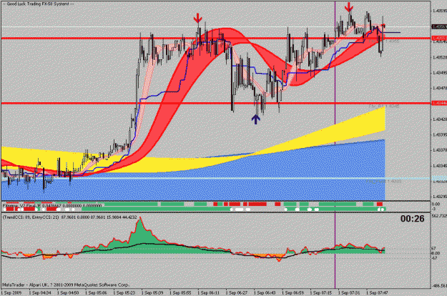Click the dark blue up arrow below the candles
This screenshot has width=447, height=296.
(x=256, y=119)
